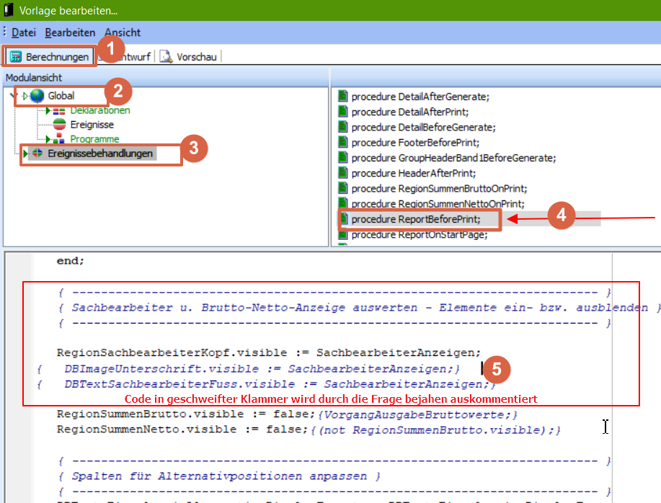Click green arrow beside Deklarationen

click(x=48, y=110)
